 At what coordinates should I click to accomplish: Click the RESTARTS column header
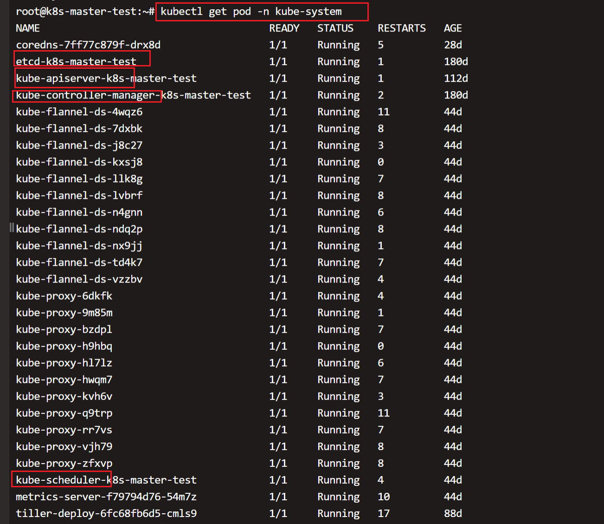tap(402, 28)
